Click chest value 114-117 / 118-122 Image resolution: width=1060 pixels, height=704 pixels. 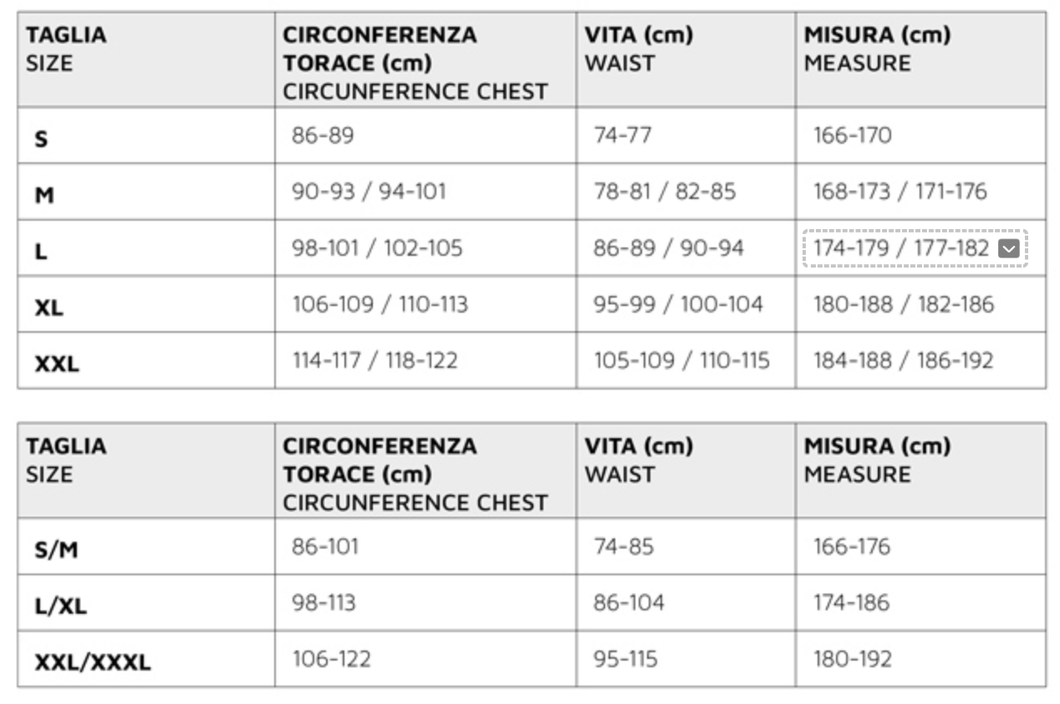(375, 360)
